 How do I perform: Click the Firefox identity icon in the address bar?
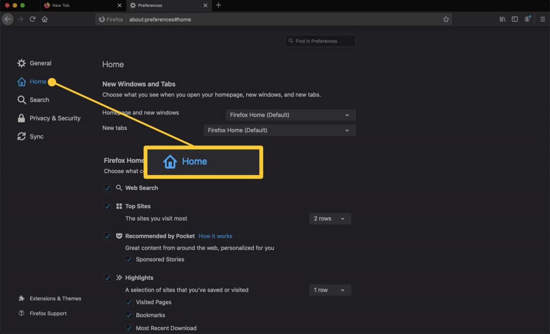[x=111, y=19]
